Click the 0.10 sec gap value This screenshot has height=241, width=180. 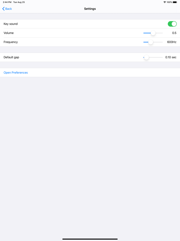(x=171, y=57)
